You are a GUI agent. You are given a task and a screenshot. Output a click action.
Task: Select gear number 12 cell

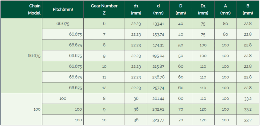pyautogui.click(x=104, y=88)
